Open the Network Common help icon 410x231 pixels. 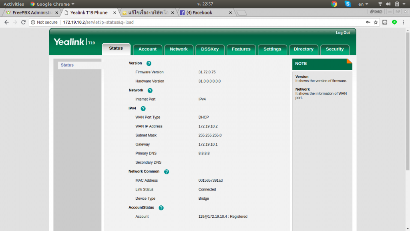pyautogui.click(x=166, y=172)
